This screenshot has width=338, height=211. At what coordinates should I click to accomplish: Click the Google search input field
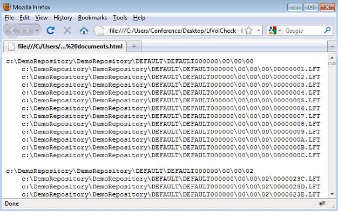coord(303,31)
